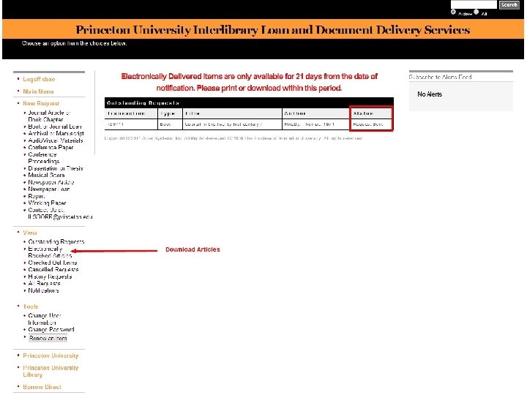Request a Book or Journal Loan

(x=55, y=127)
